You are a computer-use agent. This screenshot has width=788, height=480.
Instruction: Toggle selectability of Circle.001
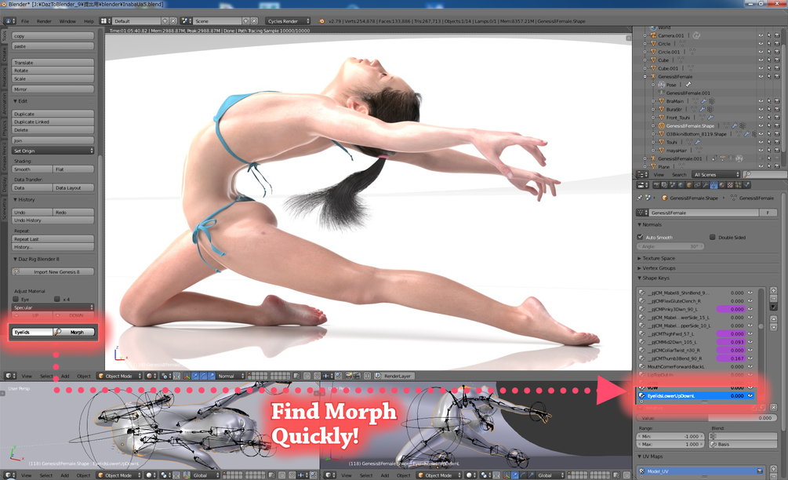[768, 52]
